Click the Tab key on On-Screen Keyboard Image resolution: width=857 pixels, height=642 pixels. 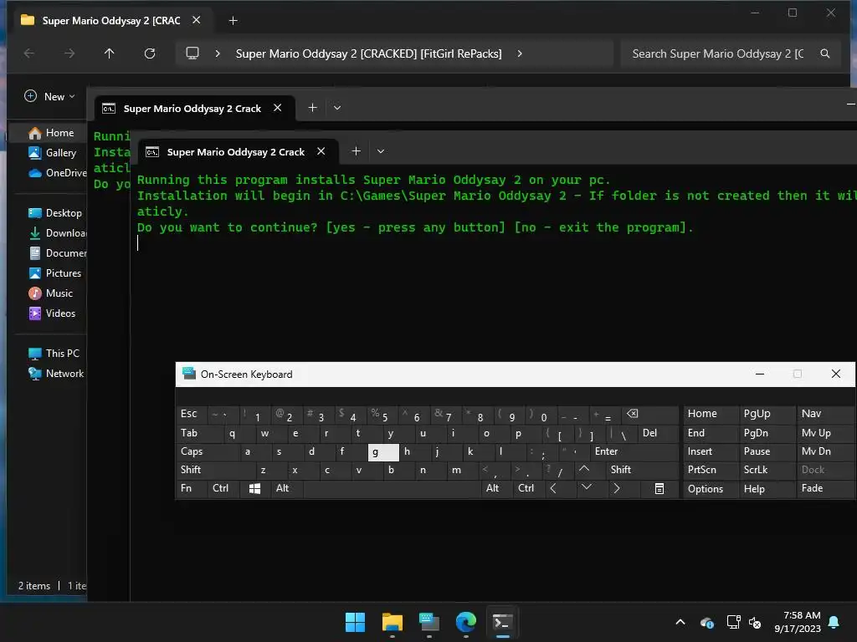(x=199, y=434)
